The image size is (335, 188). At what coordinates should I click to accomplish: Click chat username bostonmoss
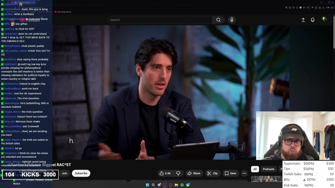11,84
